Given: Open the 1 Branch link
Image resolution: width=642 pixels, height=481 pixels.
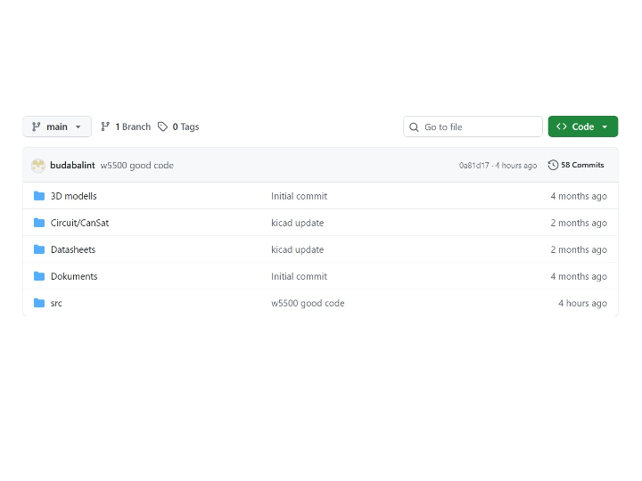Looking at the screenshot, I should (126, 126).
